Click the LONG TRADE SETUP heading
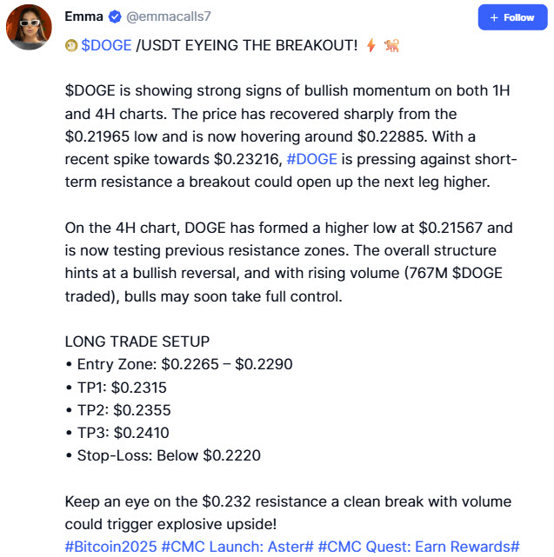Screen dimensions: 554x557 (x=137, y=341)
